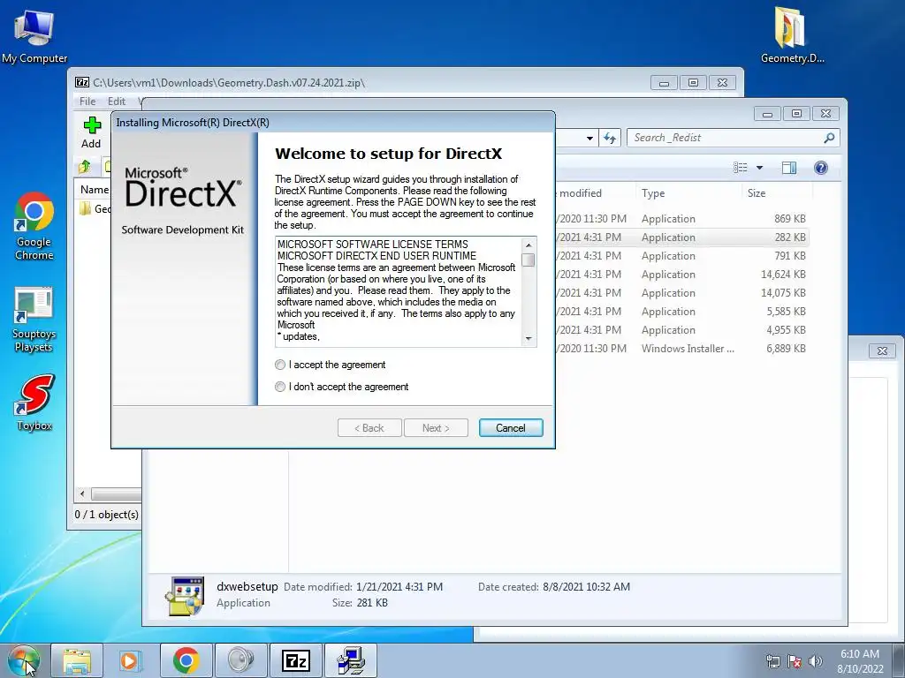This screenshot has width=905, height=678.
Task: Toggle the preview pane icon
Action: [x=789, y=168]
